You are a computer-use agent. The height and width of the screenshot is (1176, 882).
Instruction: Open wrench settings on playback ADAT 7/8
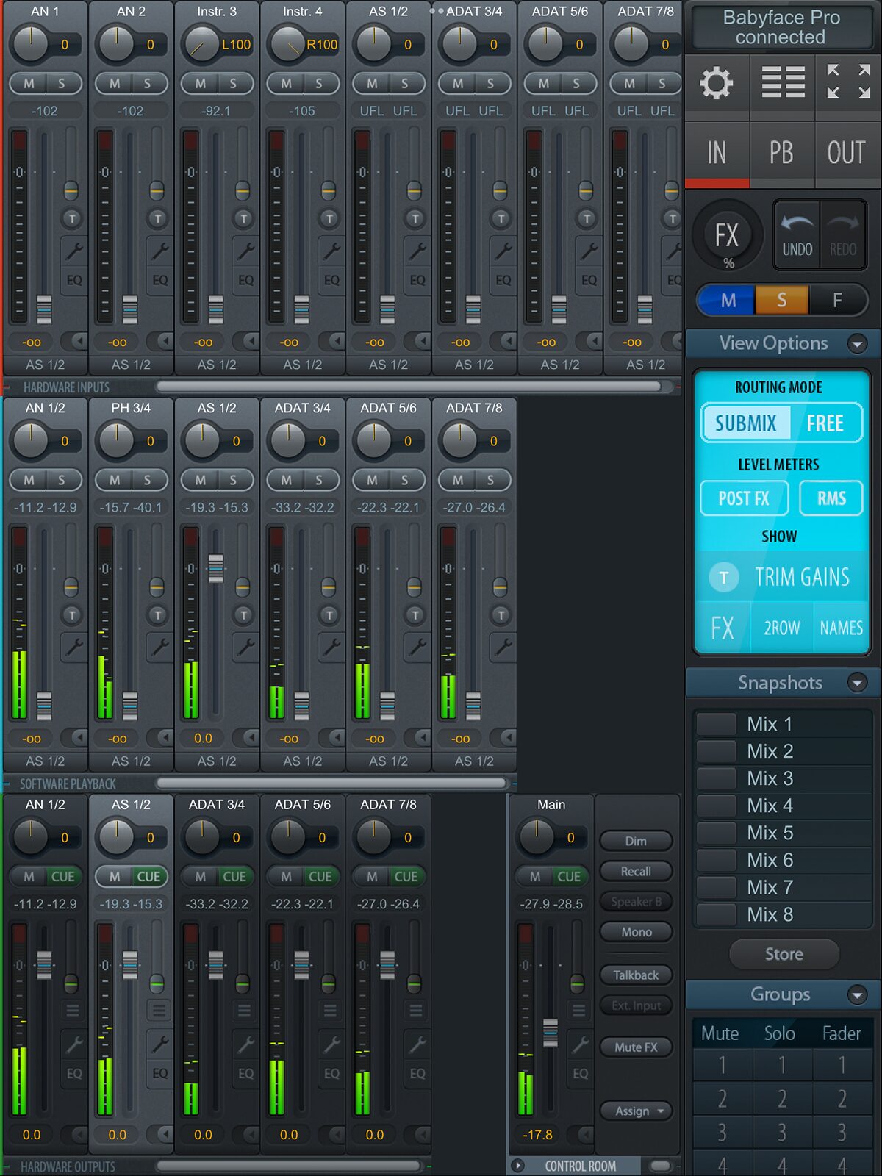(x=502, y=647)
